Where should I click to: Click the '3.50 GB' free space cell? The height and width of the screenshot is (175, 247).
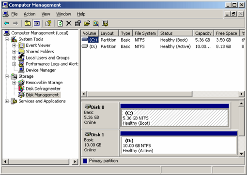(223, 40)
